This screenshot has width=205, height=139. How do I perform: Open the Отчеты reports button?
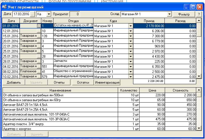point(59,82)
